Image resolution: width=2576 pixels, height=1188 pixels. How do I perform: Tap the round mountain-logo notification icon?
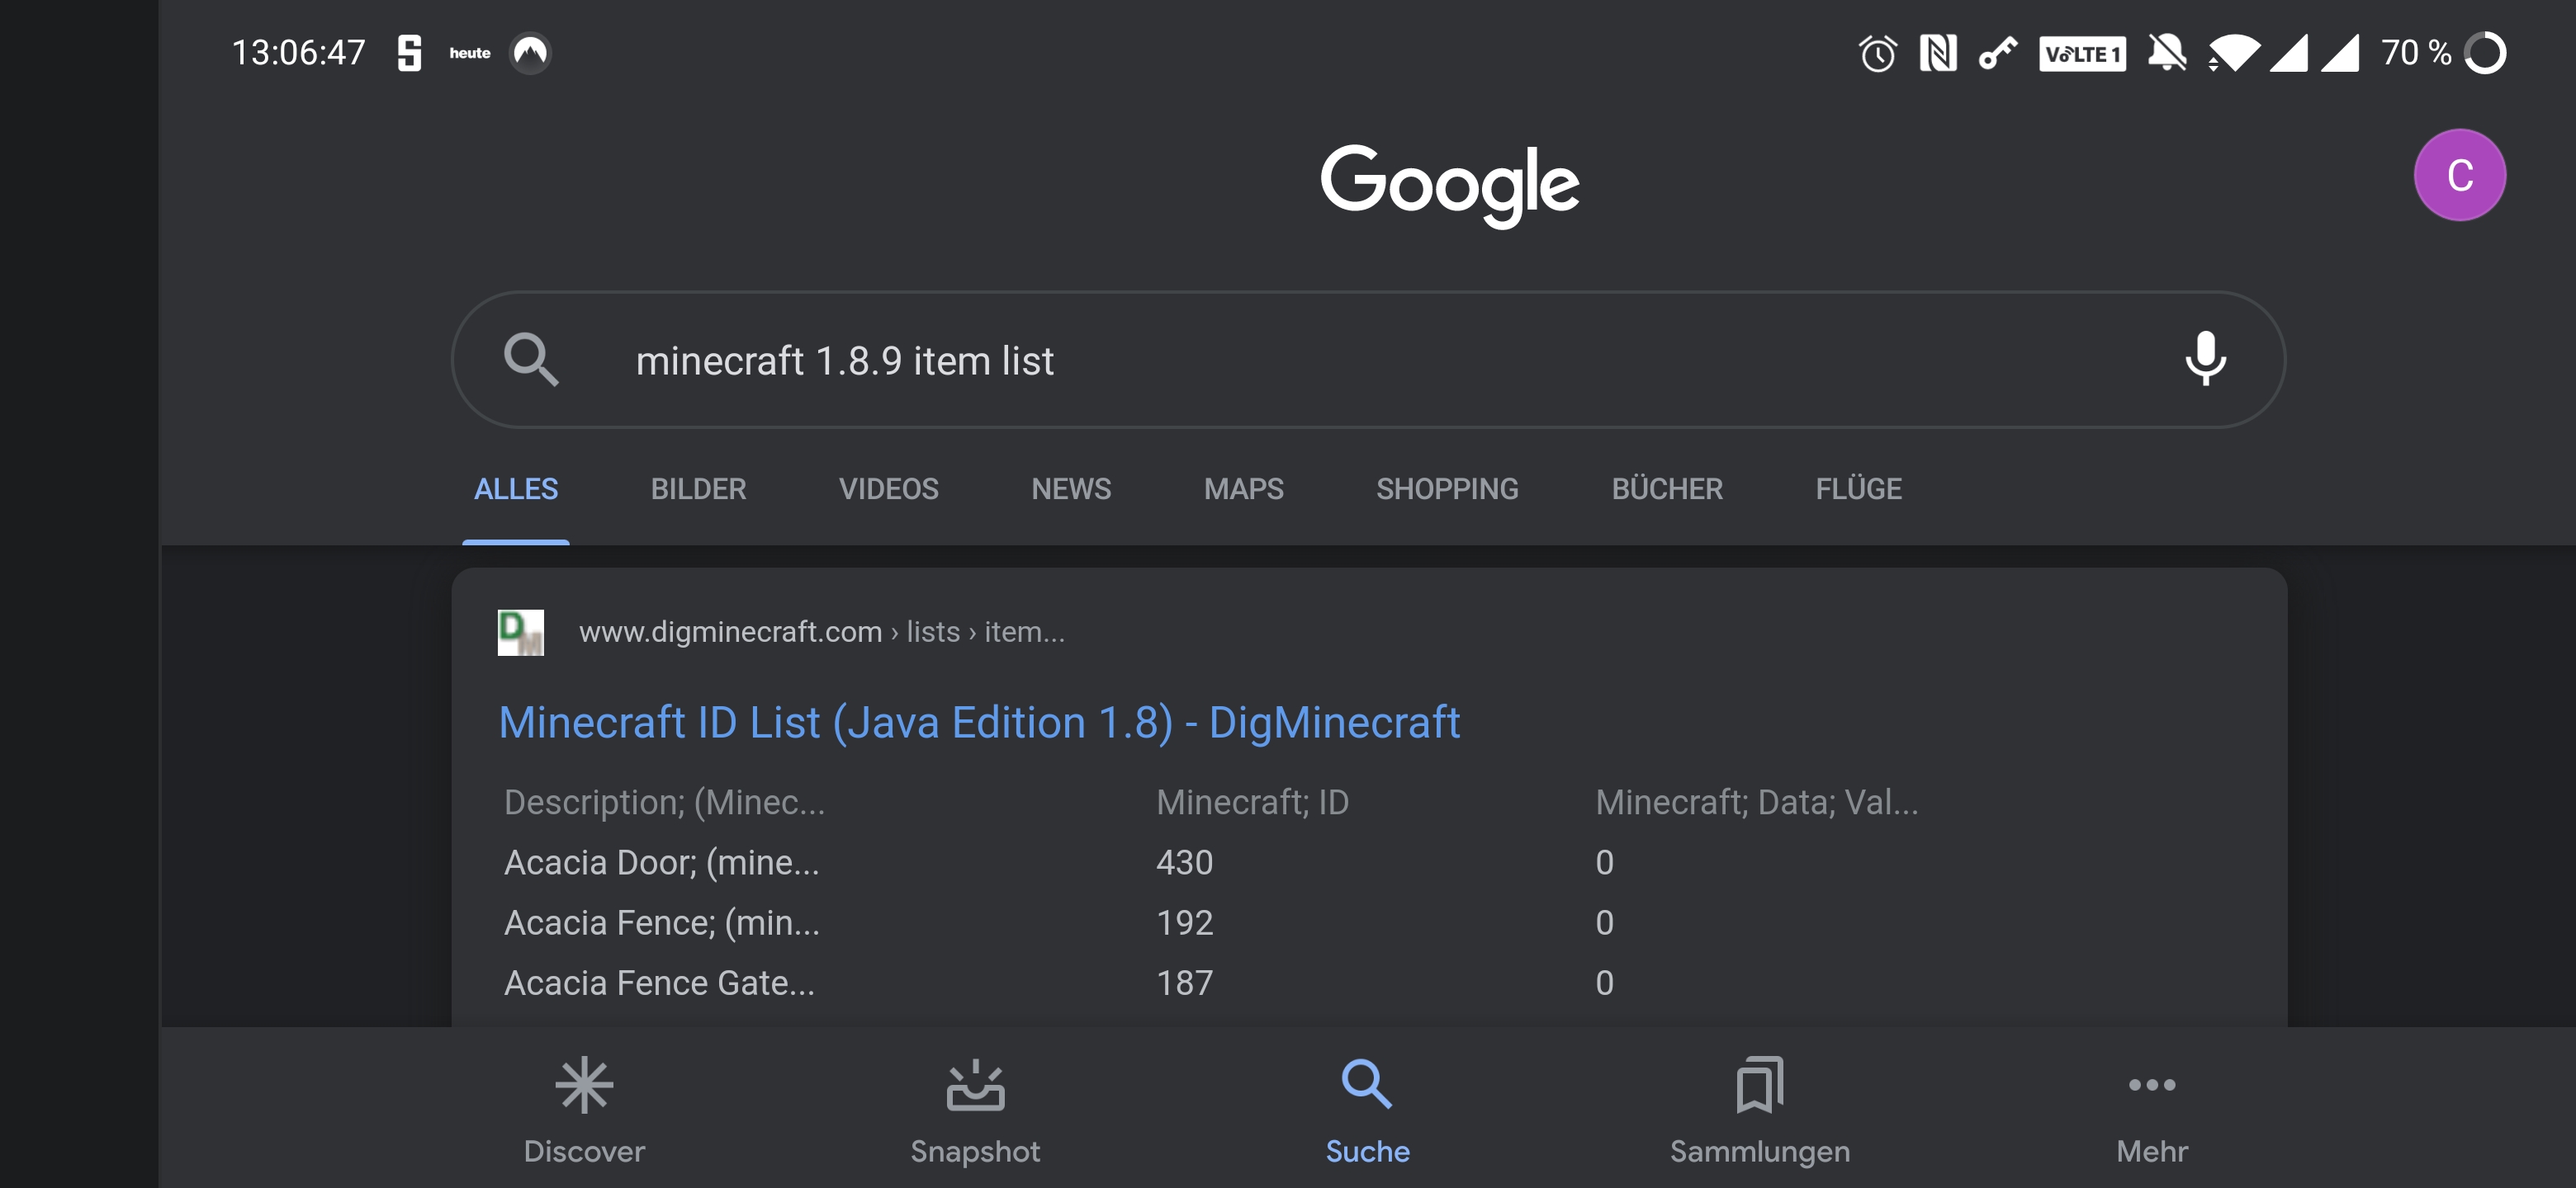pos(531,53)
